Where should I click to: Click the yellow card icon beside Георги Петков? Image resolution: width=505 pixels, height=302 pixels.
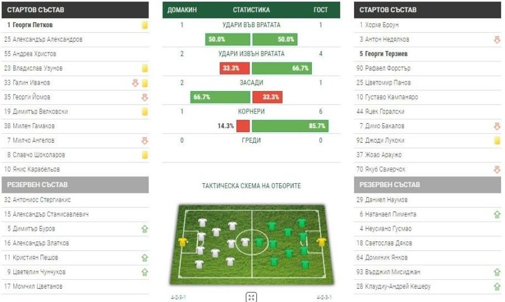[x=145, y=25]
